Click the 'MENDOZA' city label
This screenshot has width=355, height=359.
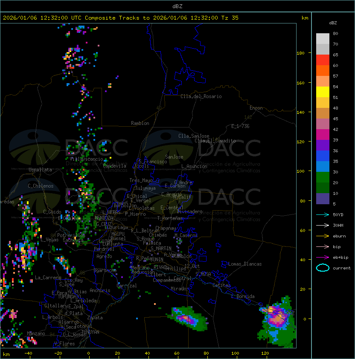pos(104,218)
